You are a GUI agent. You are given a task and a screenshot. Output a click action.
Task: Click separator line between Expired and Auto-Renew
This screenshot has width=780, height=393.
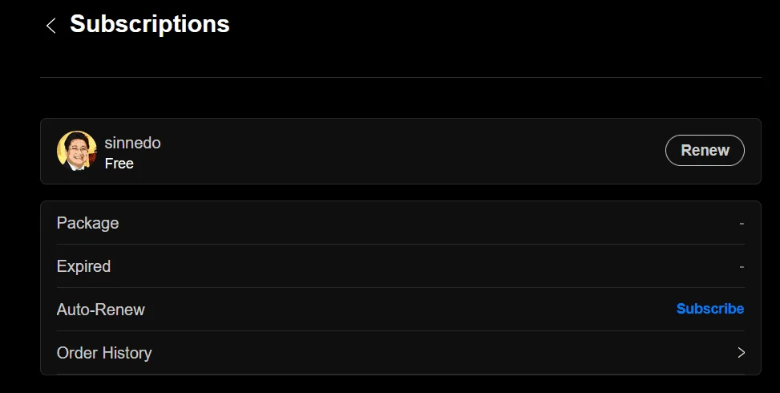pyautogui.click(x=401, y=288)
